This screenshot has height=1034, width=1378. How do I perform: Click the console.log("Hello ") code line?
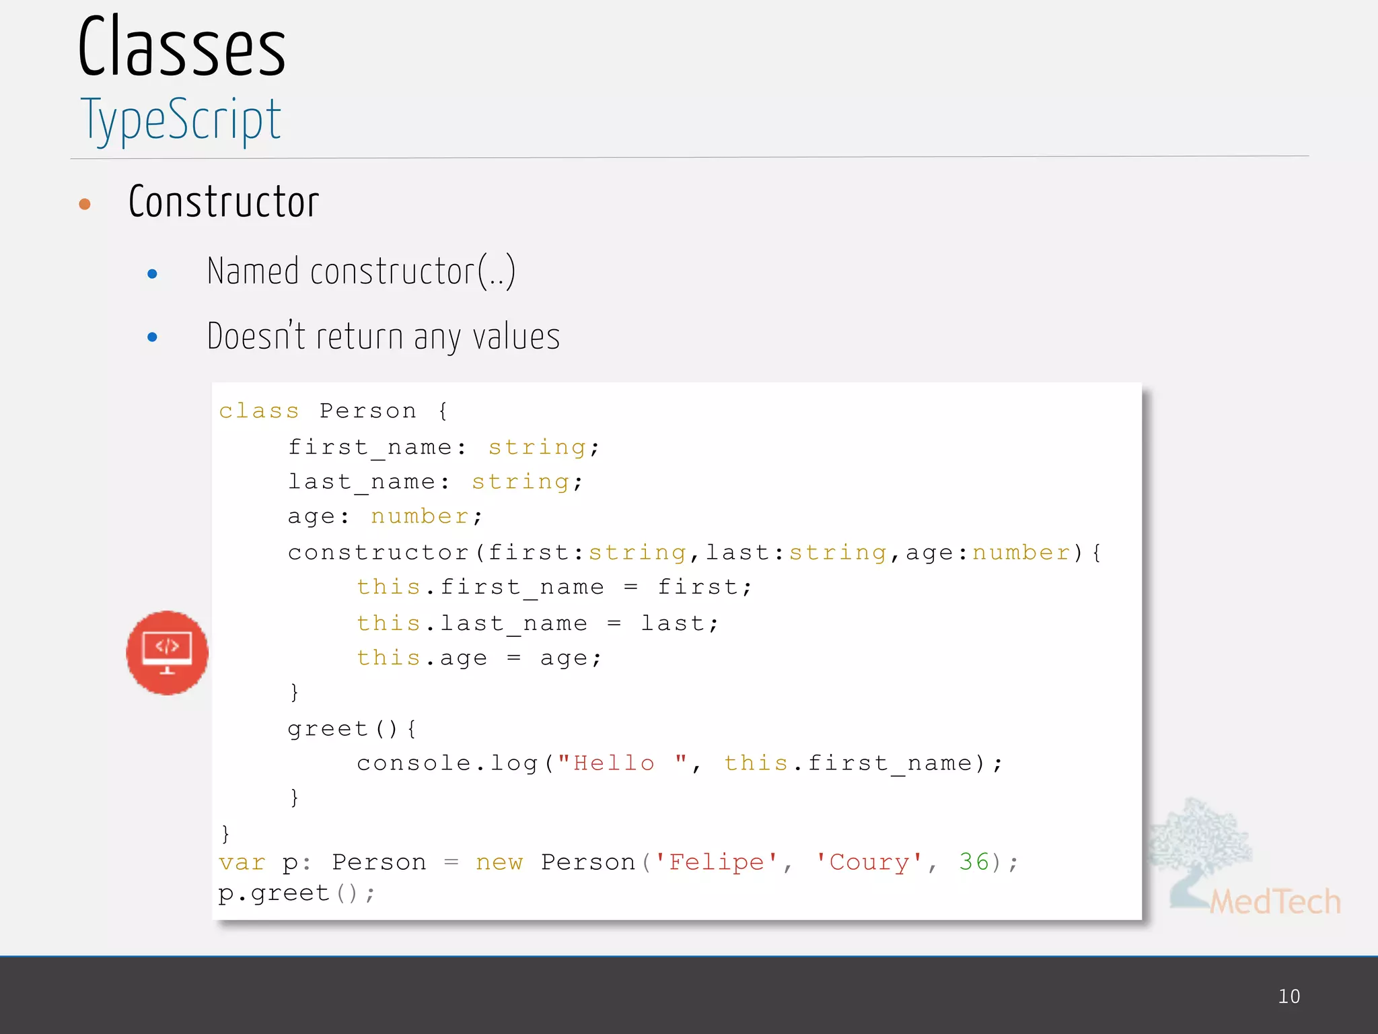[680, 763]
